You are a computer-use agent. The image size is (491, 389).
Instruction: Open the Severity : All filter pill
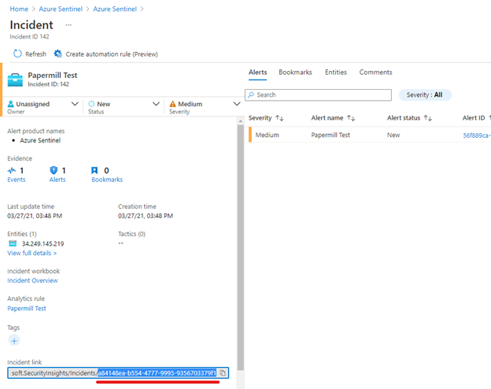(425, 94)
